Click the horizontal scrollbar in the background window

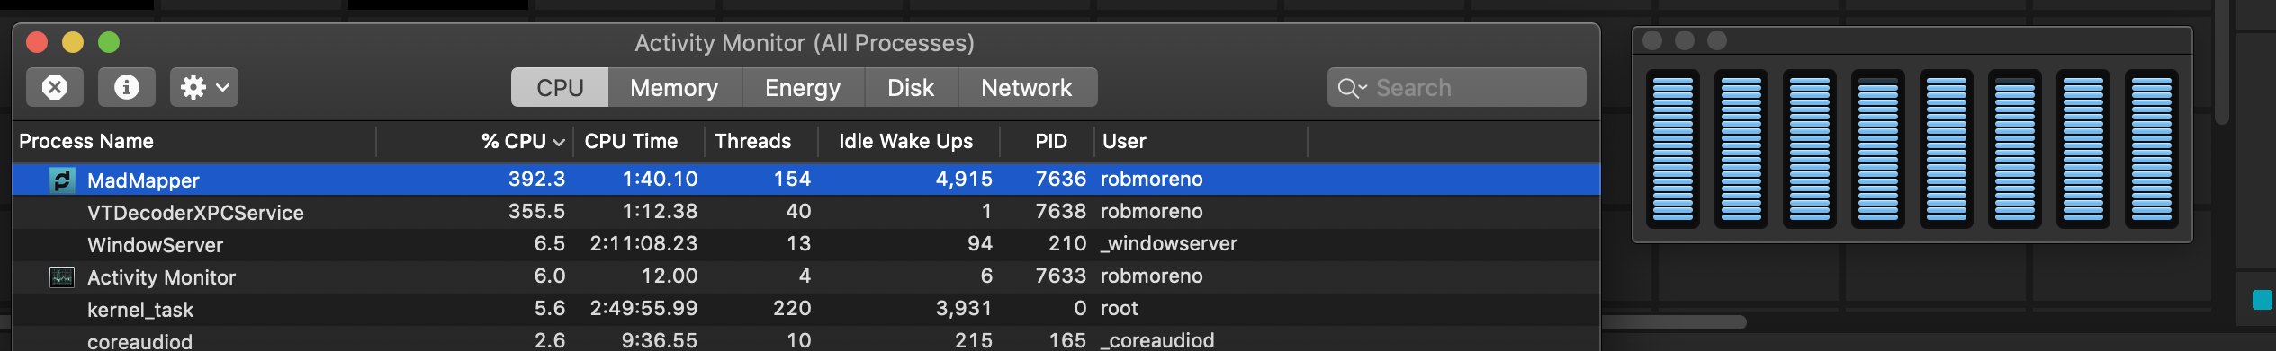click(x=1674, y=321)
